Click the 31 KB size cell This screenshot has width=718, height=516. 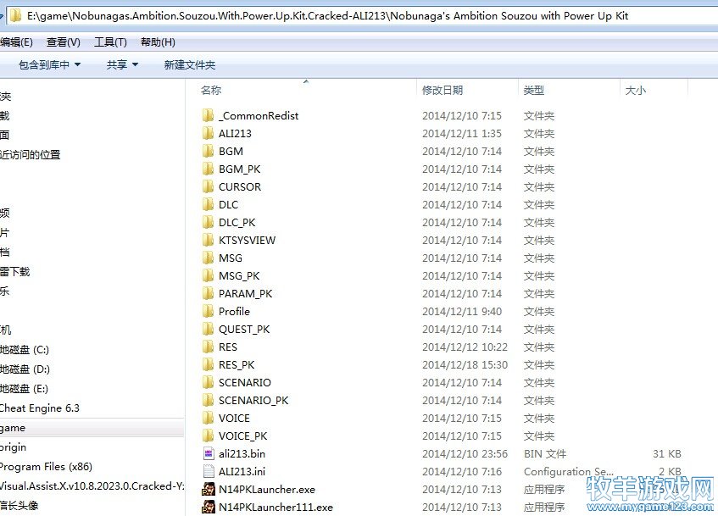(666, 454)
